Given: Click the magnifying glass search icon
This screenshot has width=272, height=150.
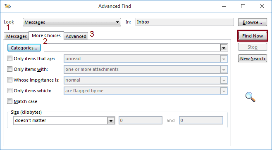Looking at the screenshot, I should 251,97.
